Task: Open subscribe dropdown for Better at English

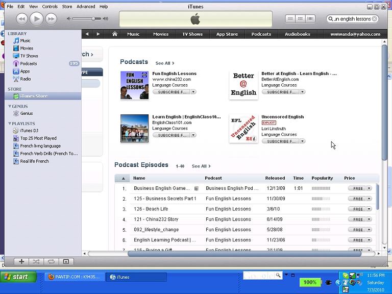Action: (x=303, y=92)
